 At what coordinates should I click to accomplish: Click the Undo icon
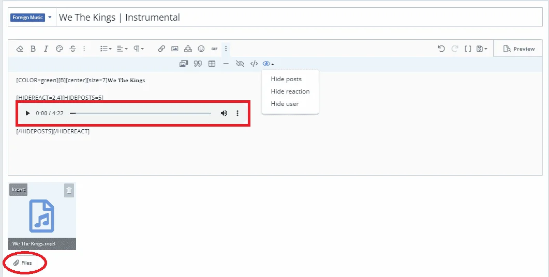(441, 49)
